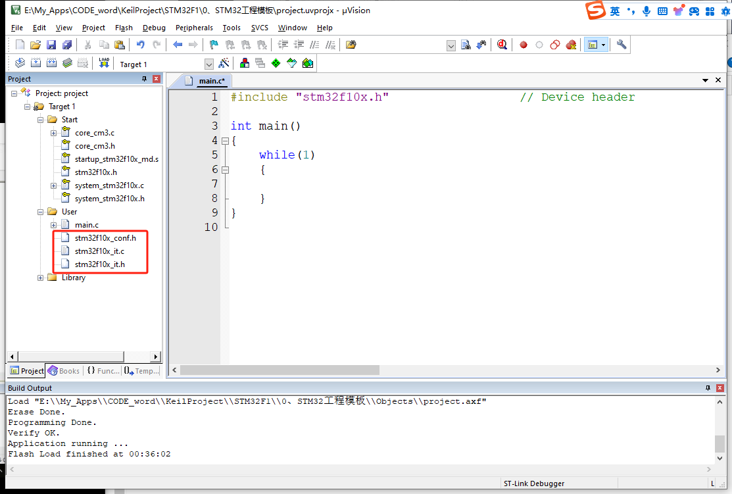Collapse the User group
Screen dimensions: 732x494
[x=40, y=212]
